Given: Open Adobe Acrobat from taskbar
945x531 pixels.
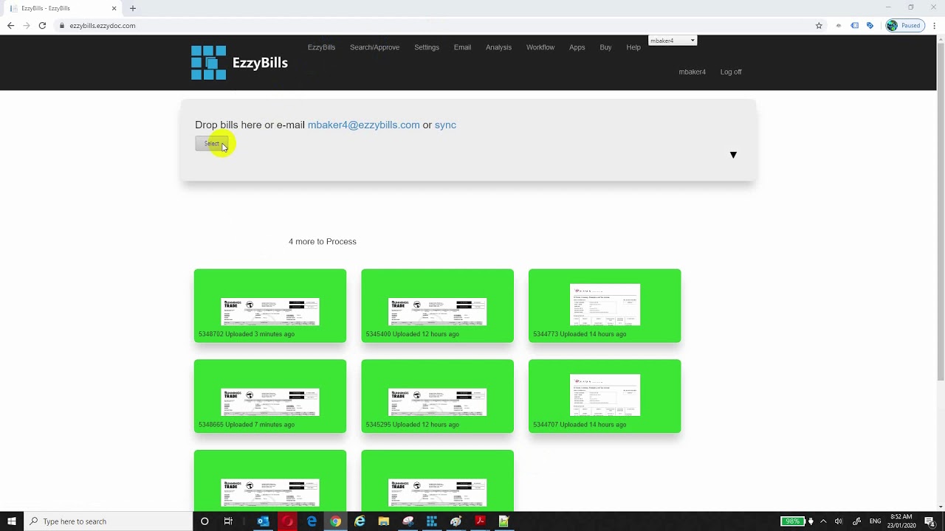Looking at the screenshot, I should pyautogui.click(x=479, y=521).
